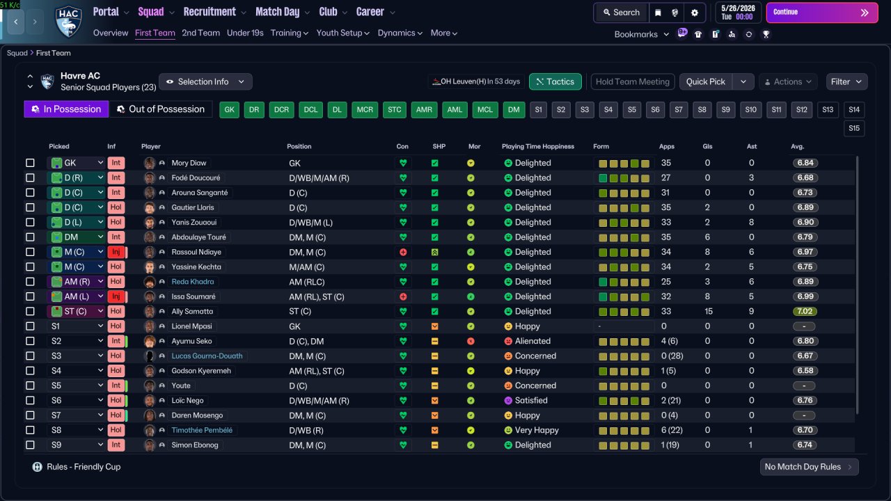
Task: Go forward with the right arrow button
Action: 36,22
